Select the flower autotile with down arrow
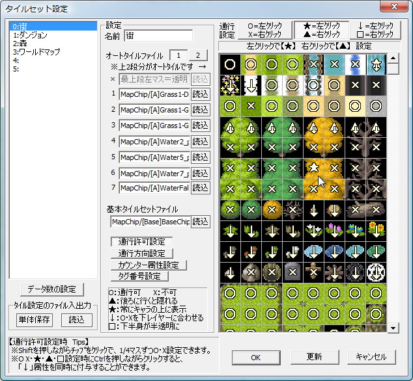Image resolution: width=413 pixels, height=381 pixels. point(230,85)
